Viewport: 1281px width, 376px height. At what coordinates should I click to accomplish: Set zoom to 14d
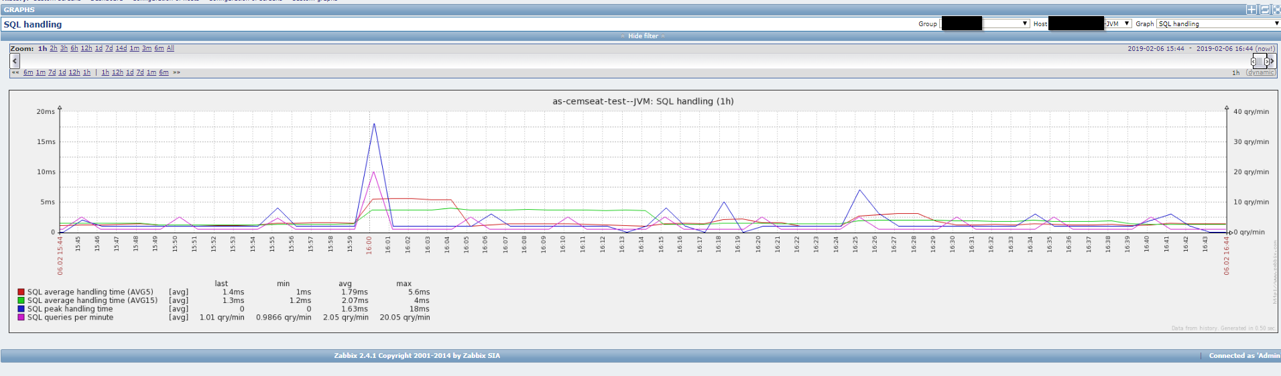tap(121, 48)
